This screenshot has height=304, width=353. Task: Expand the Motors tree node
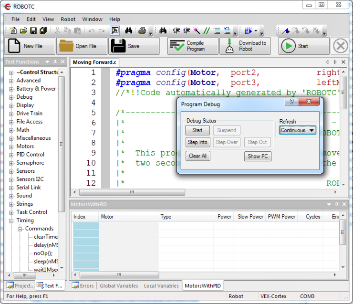pos(11,147)
